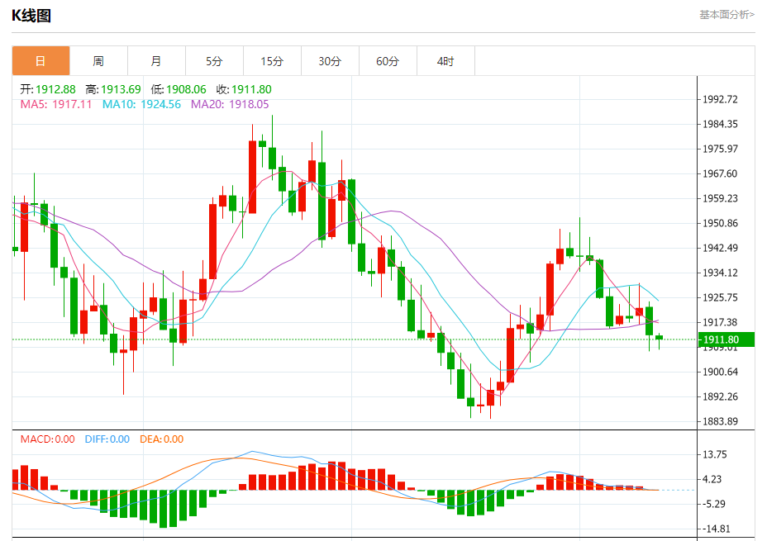Screen dimensions: 767x541
Task: Click the DIFF:0.00 indicator label
Action: click(x=107, y=439)
